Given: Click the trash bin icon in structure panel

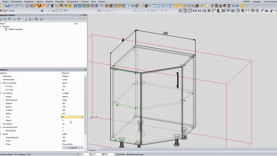Looking at the screenshot, I should tap(36, 19).
